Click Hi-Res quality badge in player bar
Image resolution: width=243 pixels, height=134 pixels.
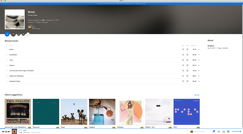192,132
